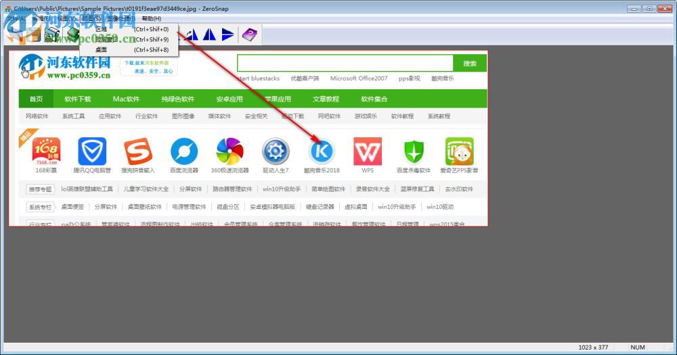
Task: Click the 河东软件园 site logo
Action: coord(65,68)
